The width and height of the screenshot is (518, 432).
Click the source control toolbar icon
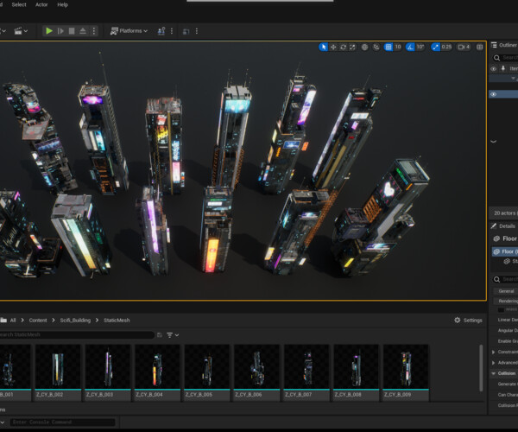tap(186, 31)
